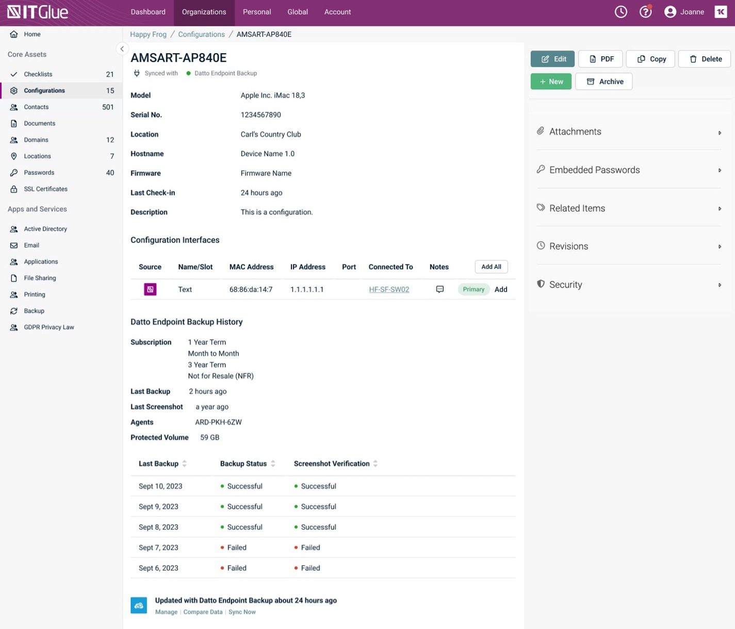735x629 pixels.
Task: Open the recent history clock icon
Action: pyautogui.click(x=620, y=11)
